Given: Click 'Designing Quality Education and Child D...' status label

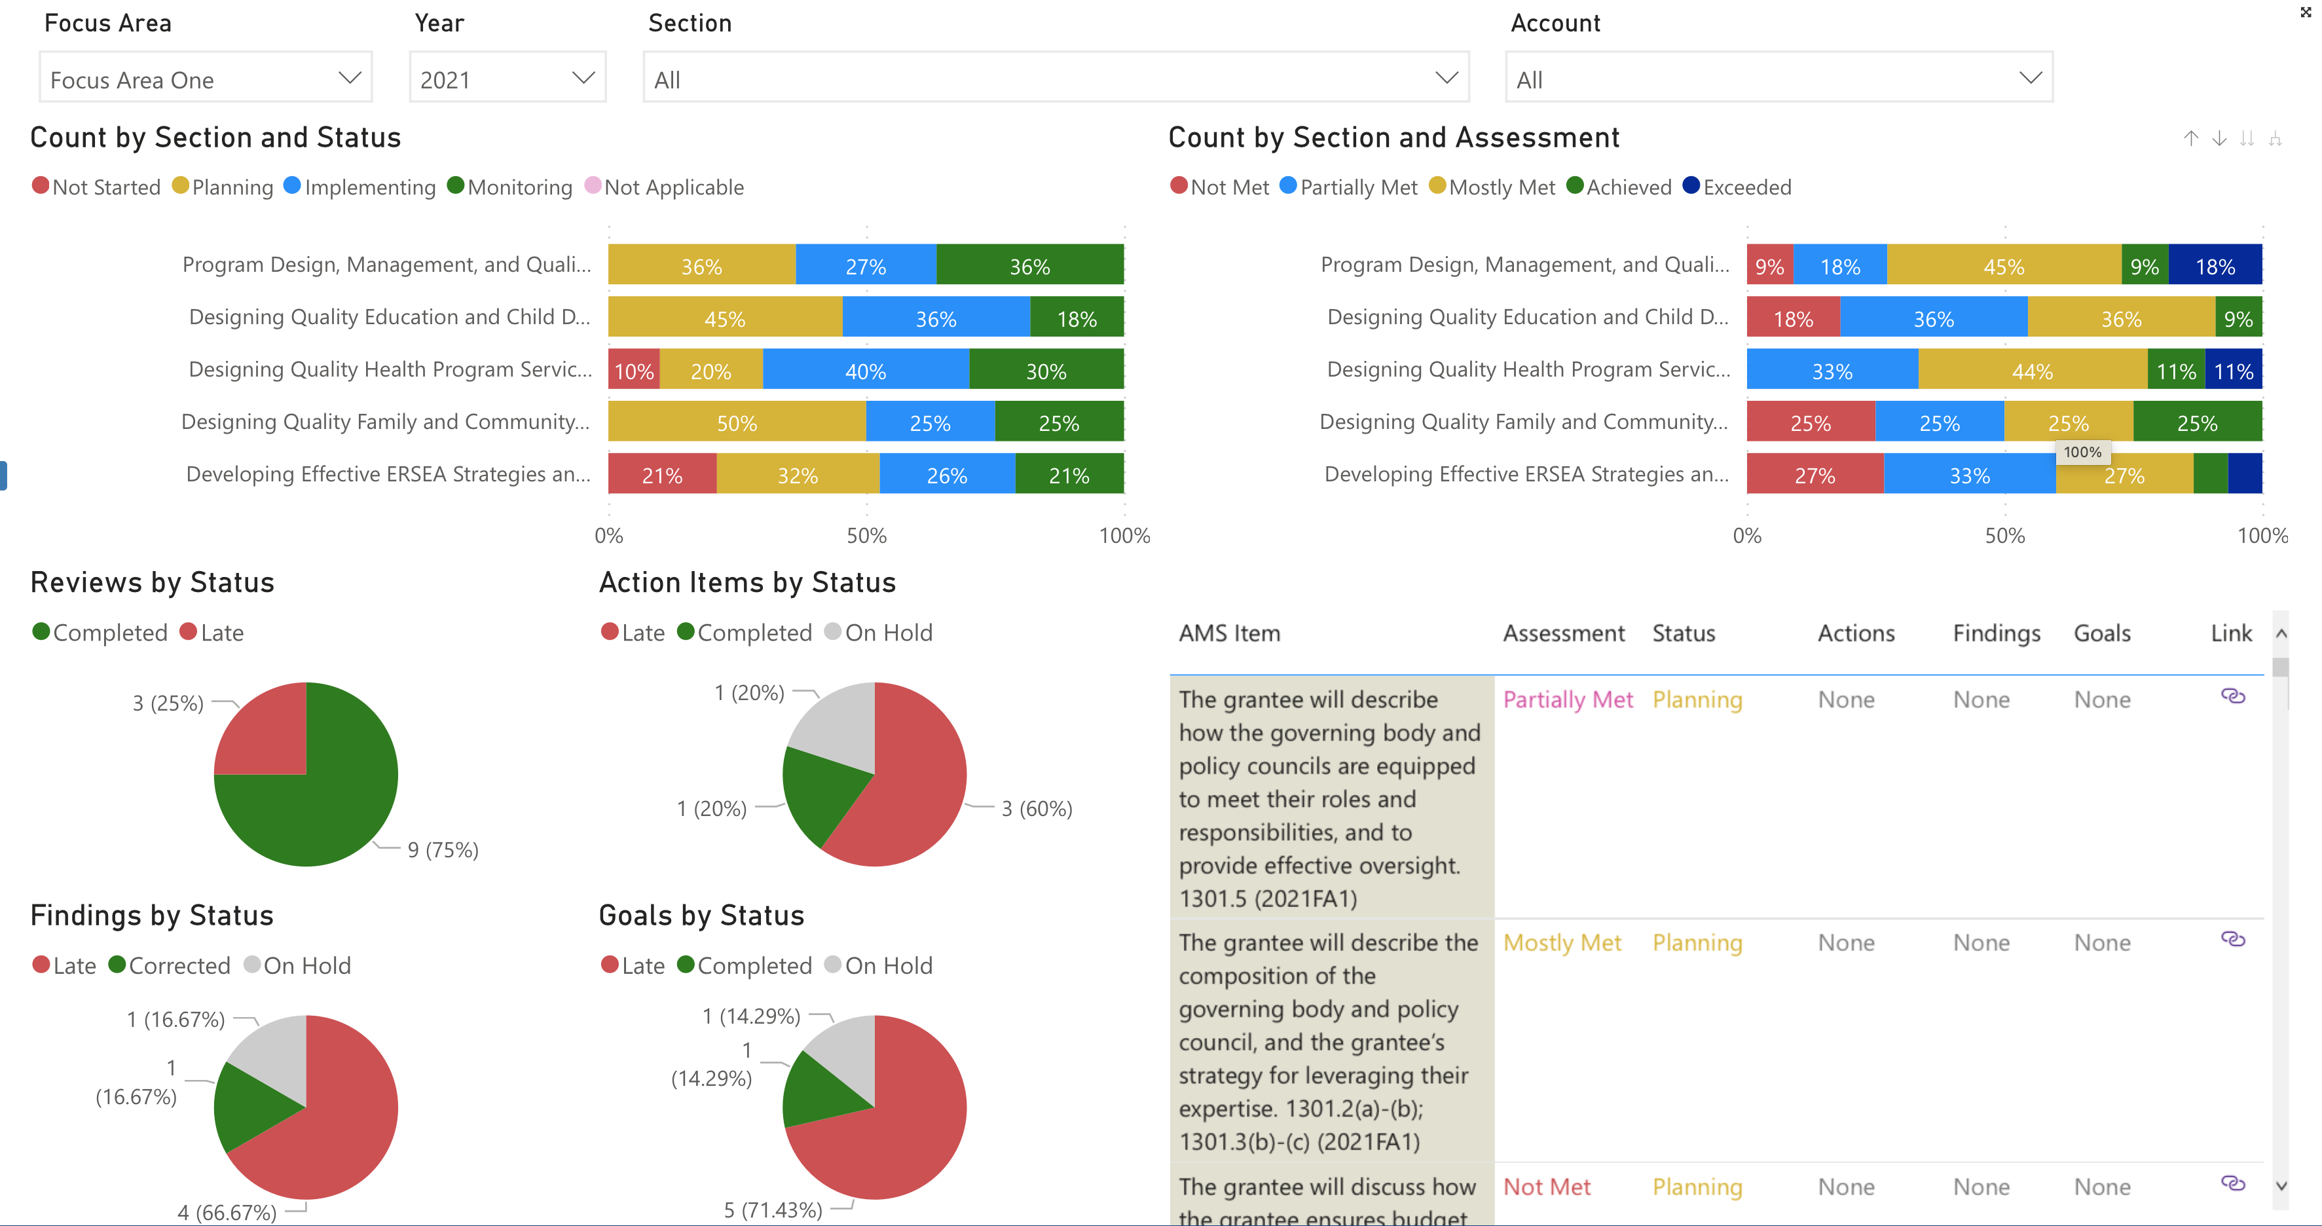Looking at the screenshot, I should click(390, 318).
